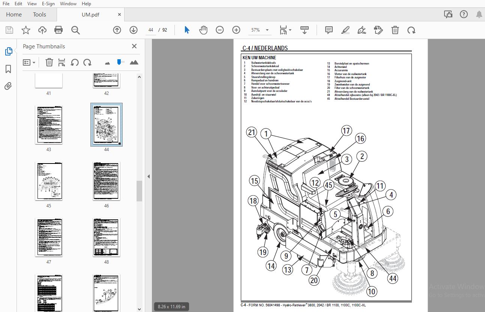Open the notifications bell
The image size is (485, 312).
point(479,15)
